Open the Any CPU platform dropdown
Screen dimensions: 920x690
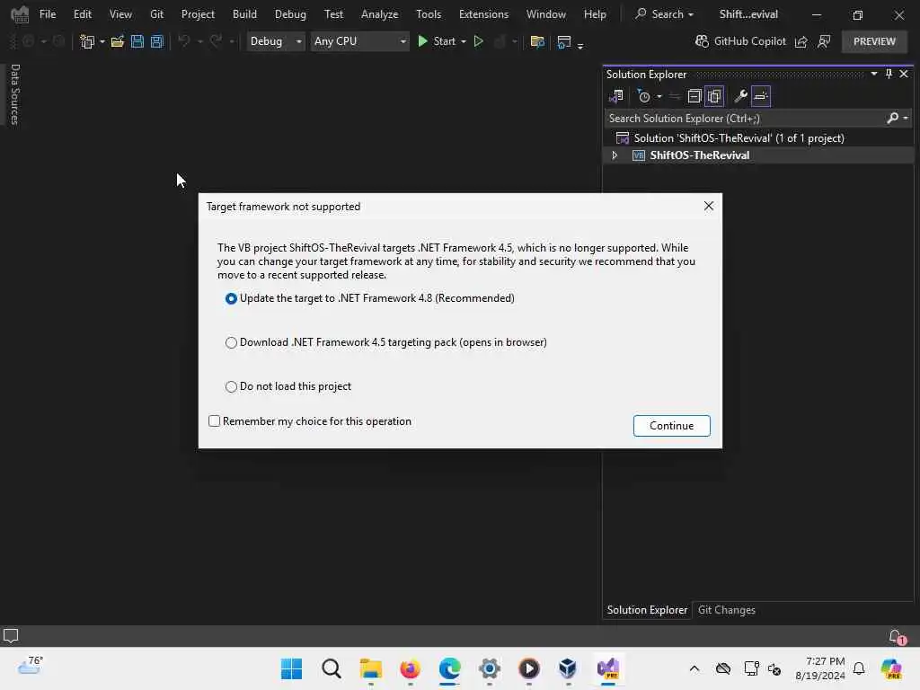click(x=359, y=41)
